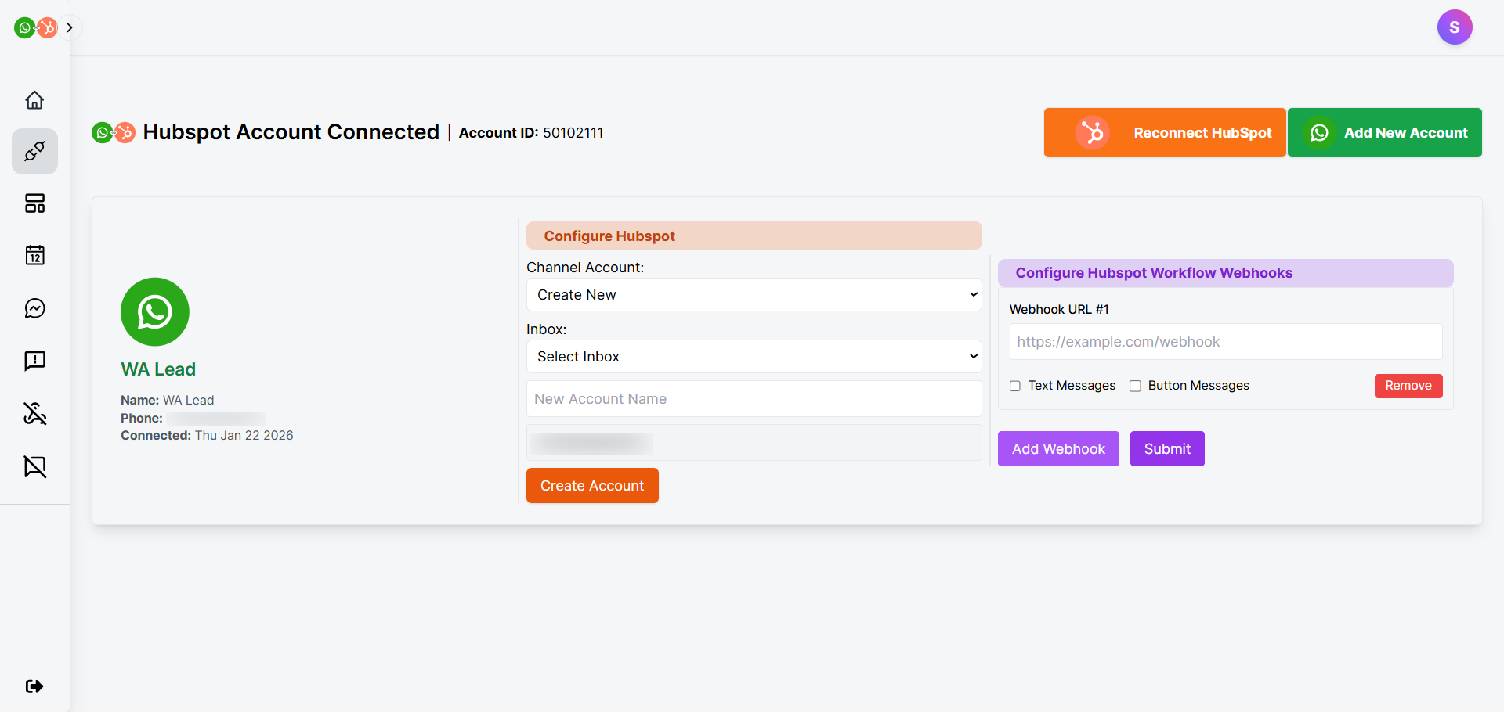1504x712 pixels.
Task: Click the webhook-off icon in sidebar
Action: (34, 413)
